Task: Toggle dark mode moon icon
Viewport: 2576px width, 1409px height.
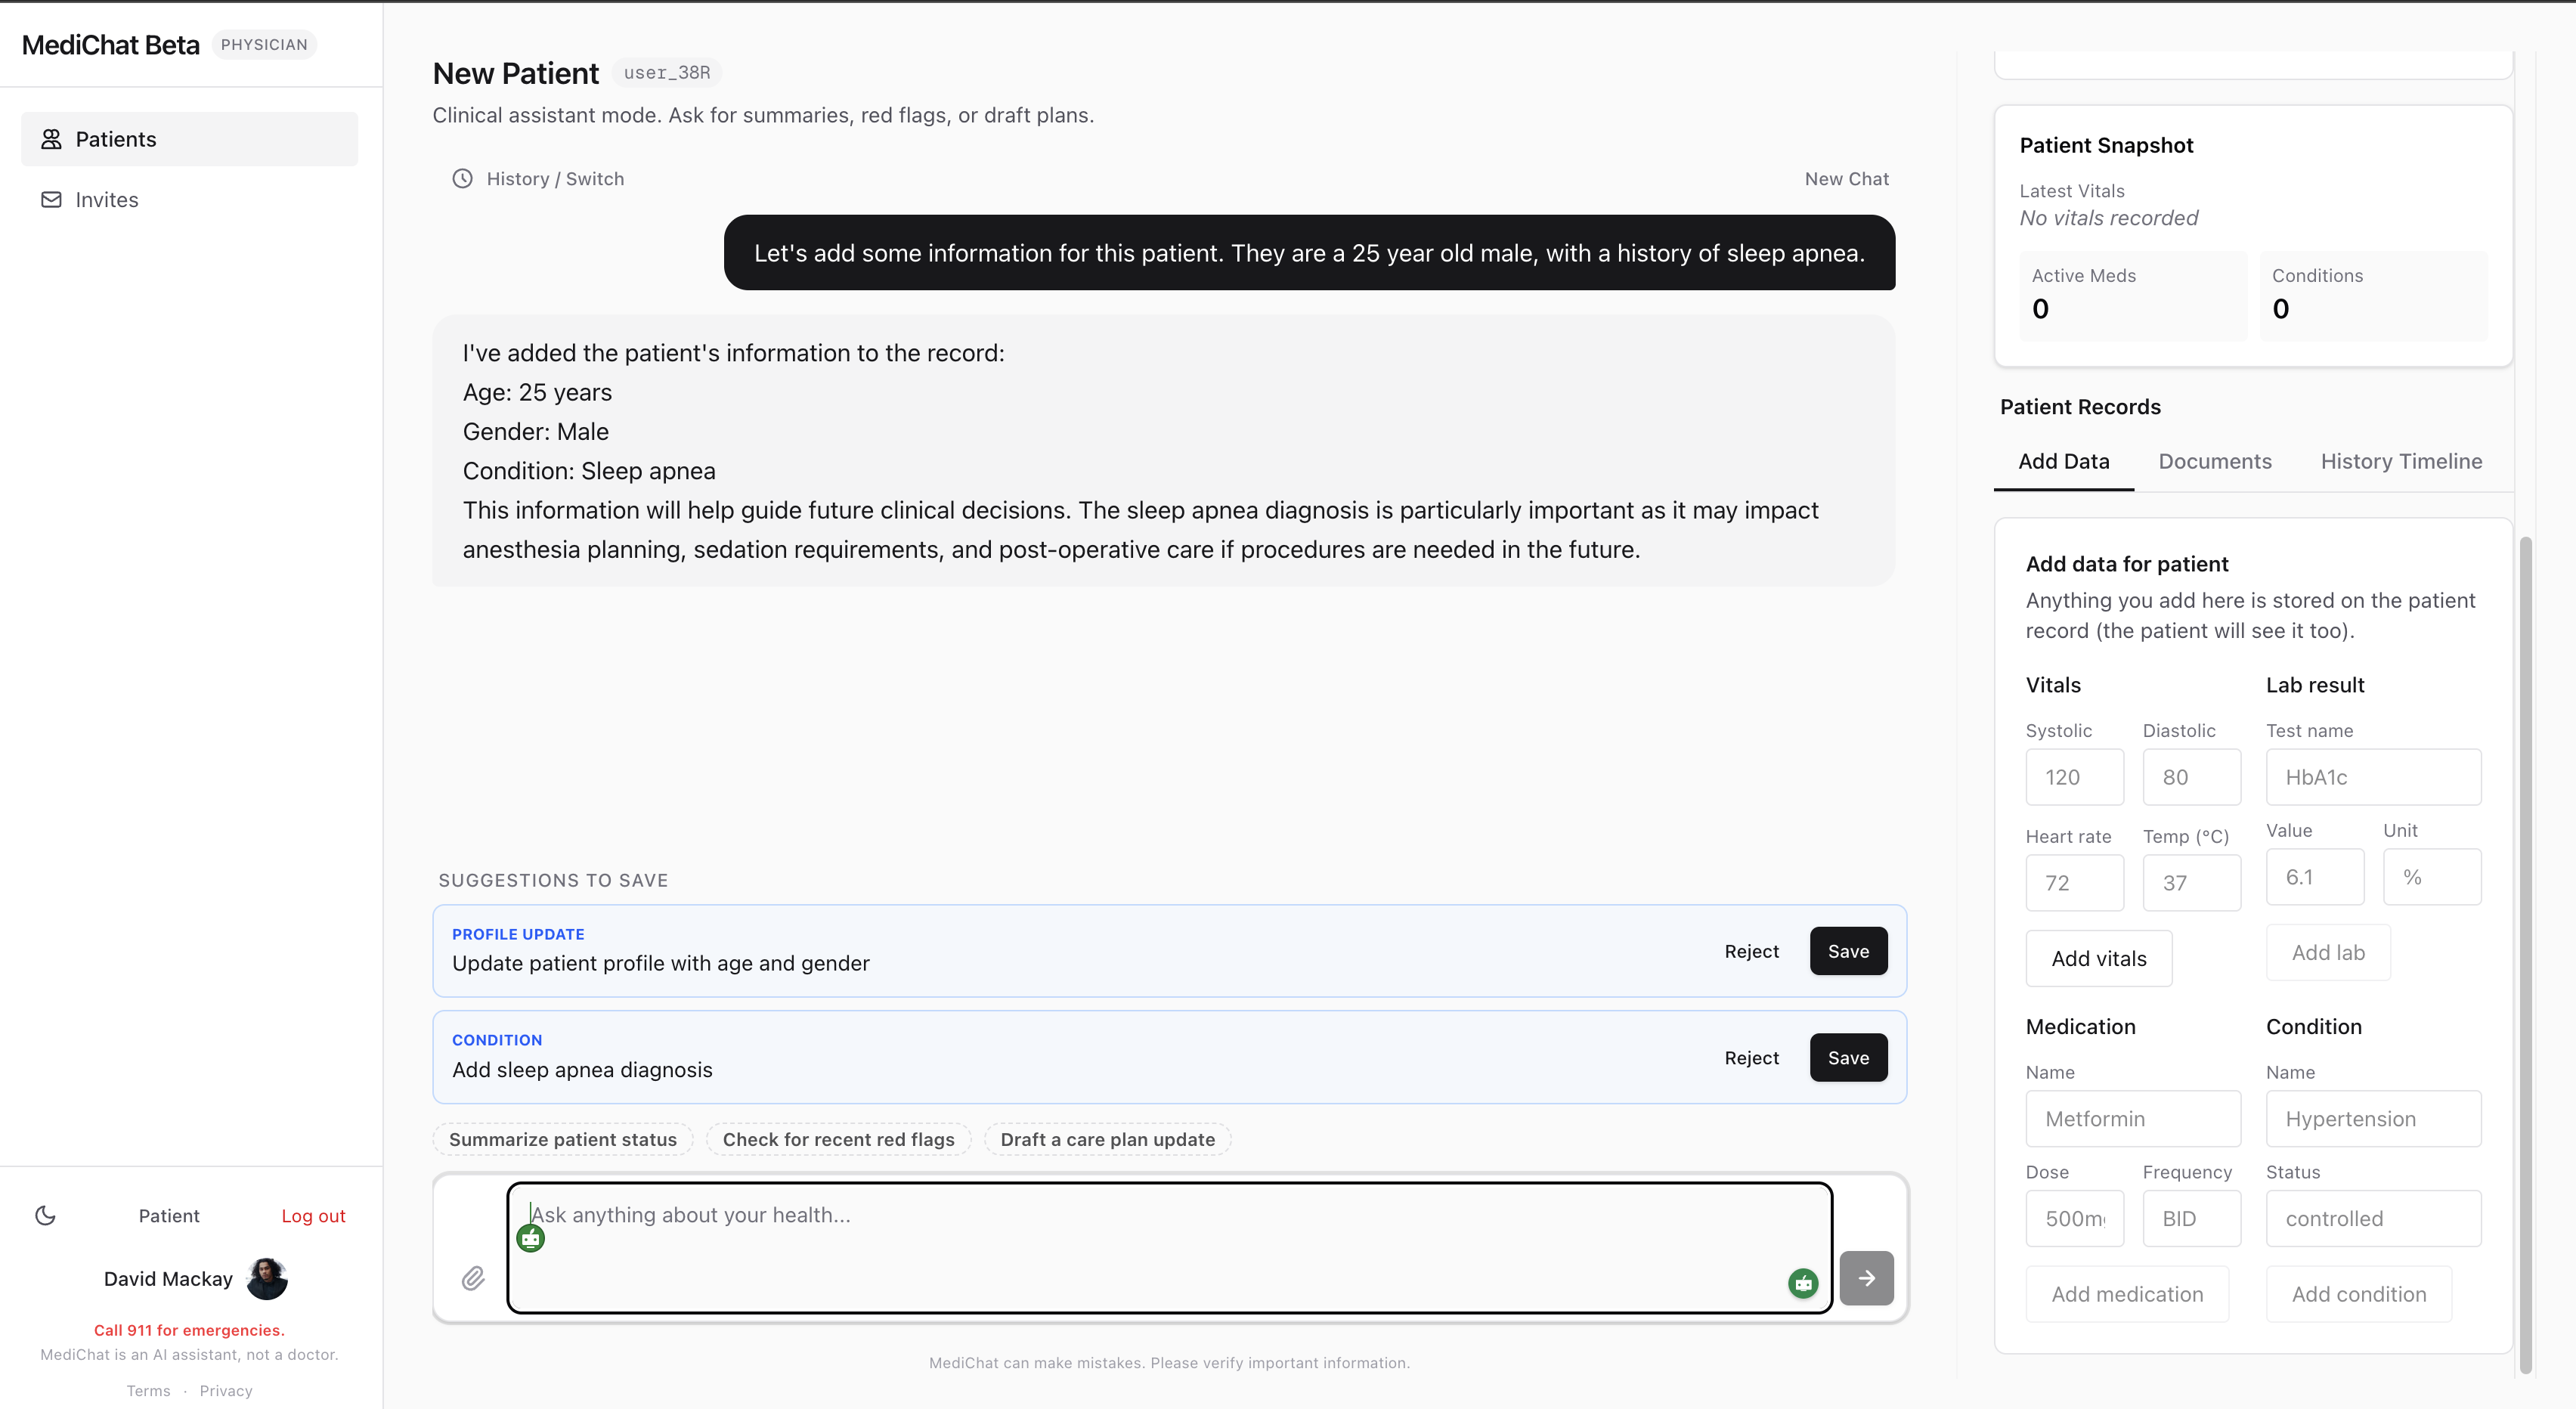Action: pos(46,1216)
